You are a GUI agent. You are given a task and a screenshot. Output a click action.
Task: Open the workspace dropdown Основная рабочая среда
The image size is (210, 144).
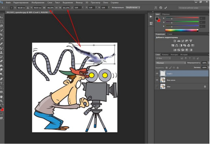click(190, 7)
